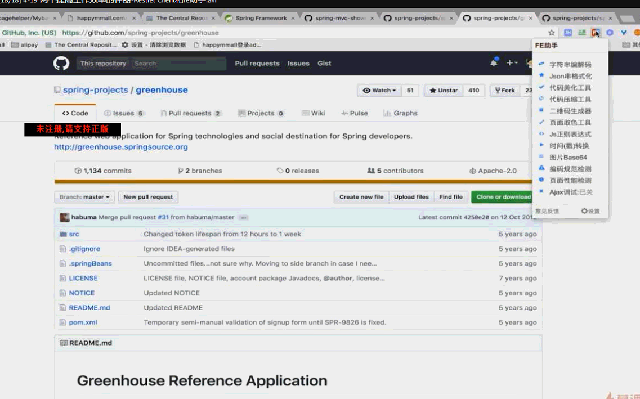Click the GitHub octocat logo
The image size is (640, 399).
coord(61,63)
